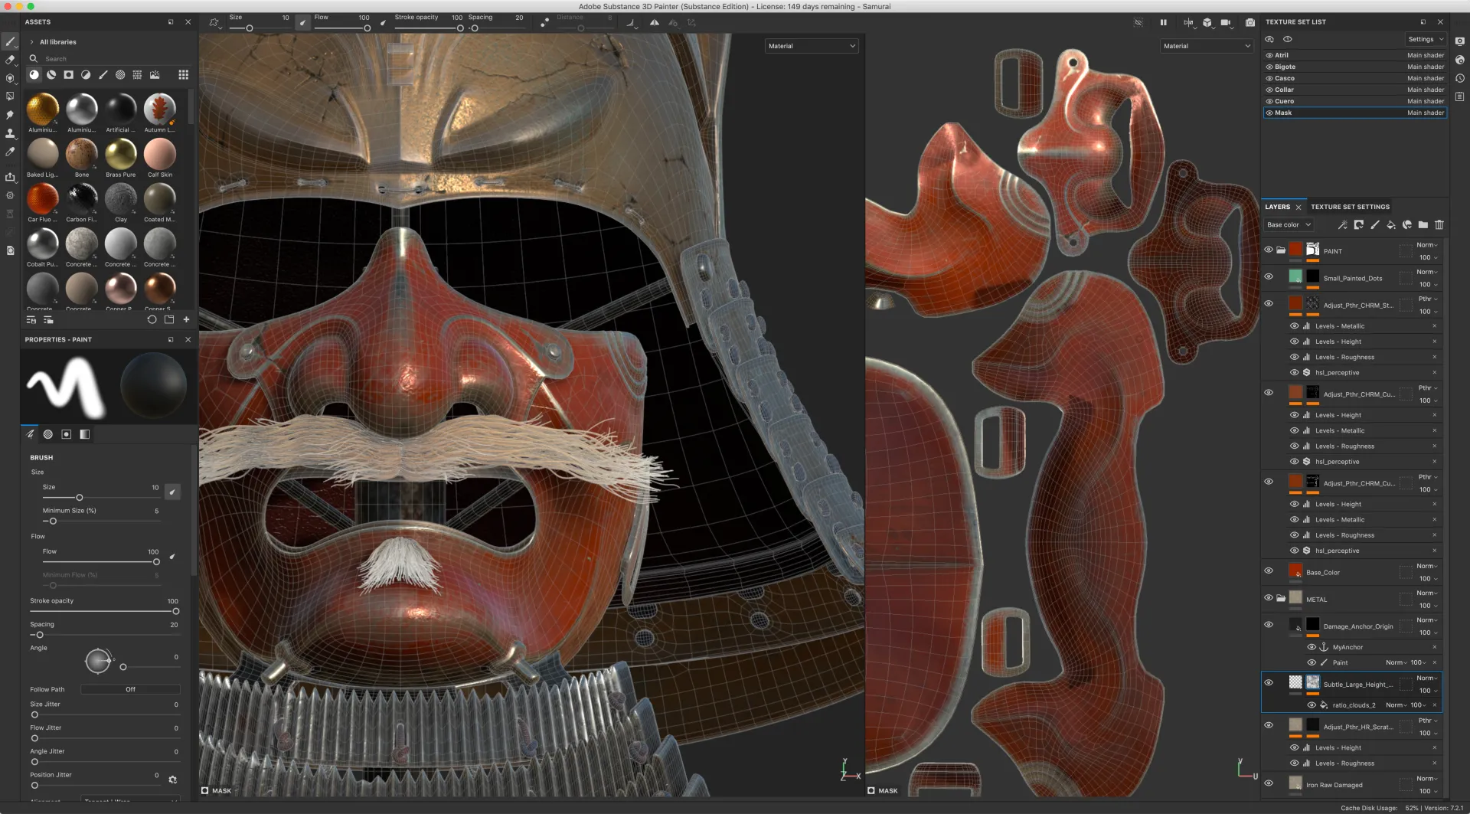1470x814 pixels.
Task: Hide the Small_Painted_Dots layer
Action: 1269,277
